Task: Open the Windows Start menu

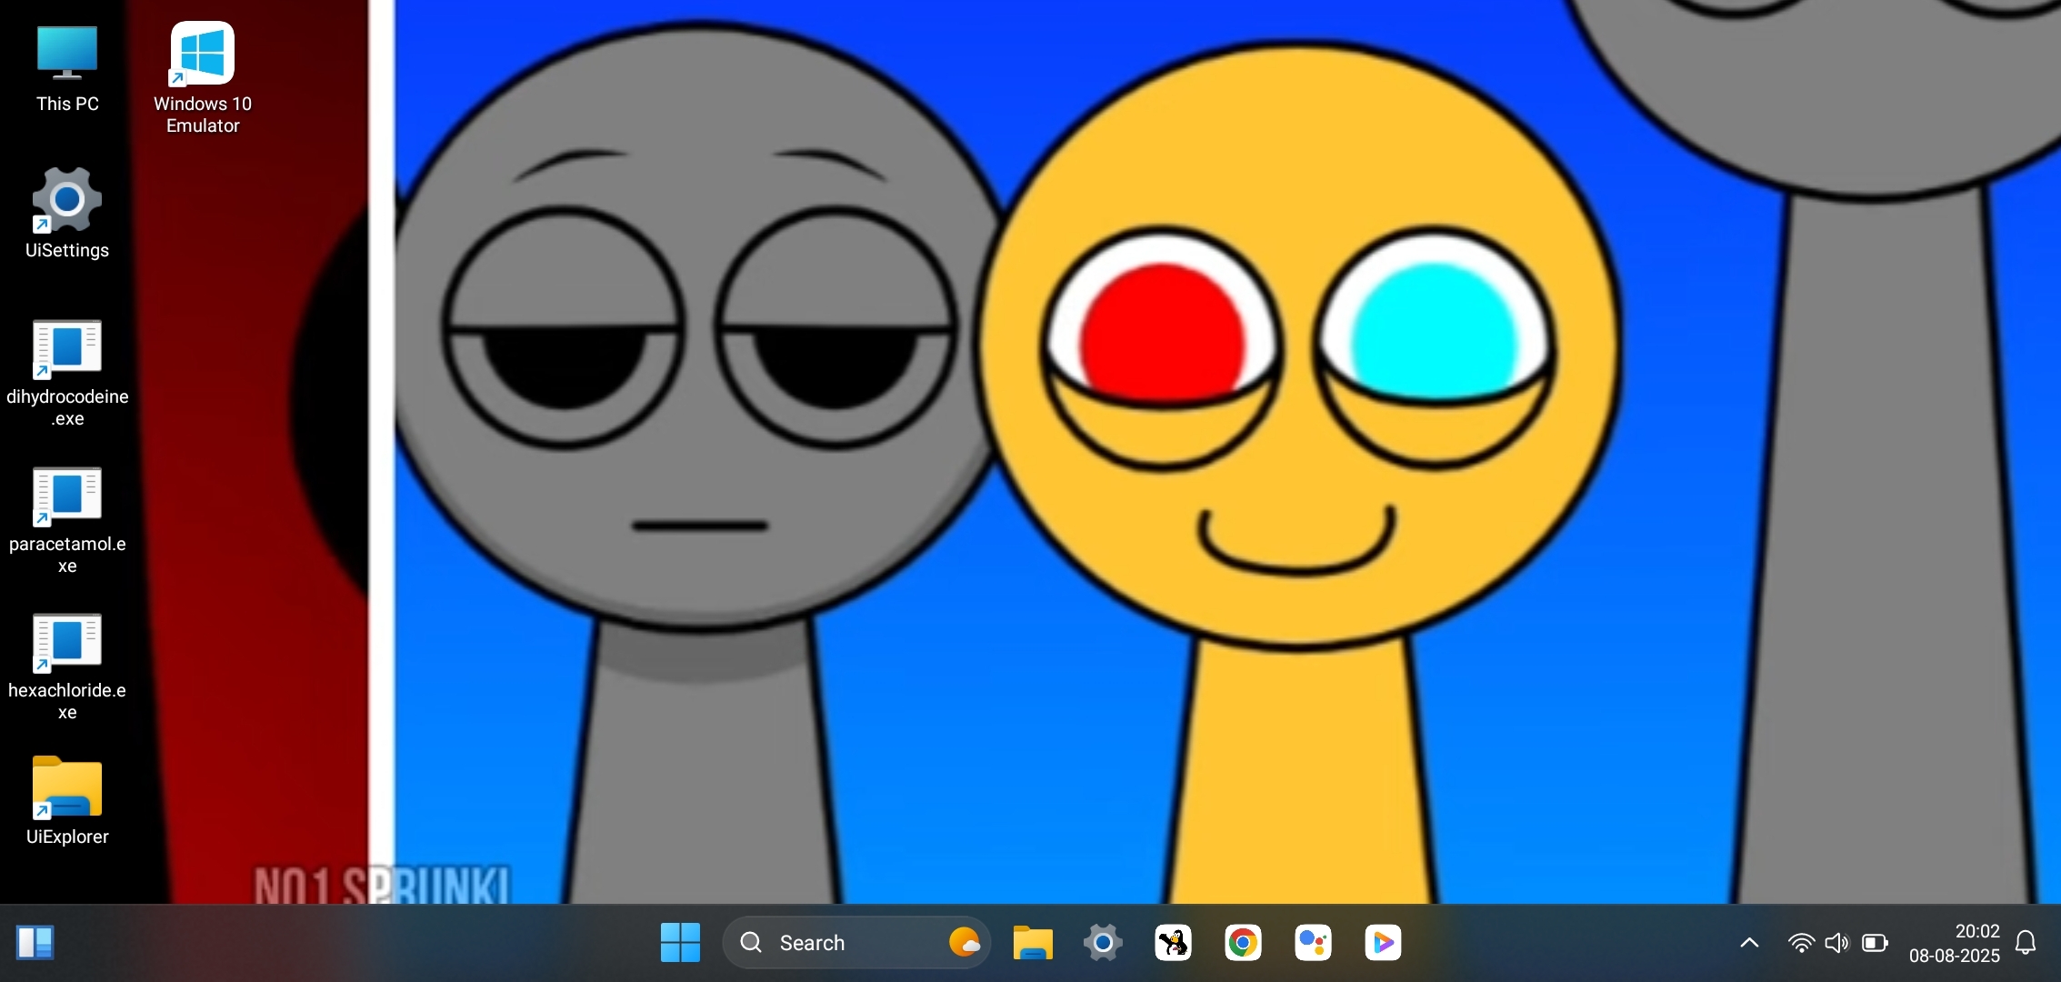Action: click(x=680, y=943)
